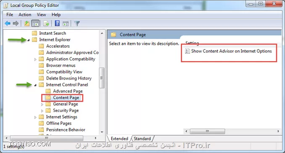Click the Export List toolbar icon
Image resolution: width=285 pixels, height=153 pixels.
(46, 23)
